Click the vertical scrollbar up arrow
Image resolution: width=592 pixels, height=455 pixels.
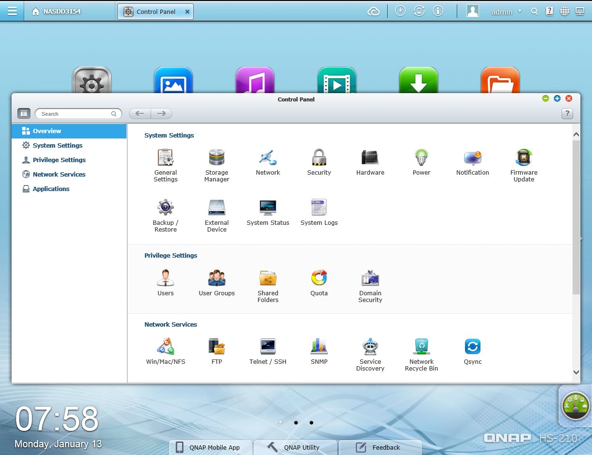pos(576,135)
